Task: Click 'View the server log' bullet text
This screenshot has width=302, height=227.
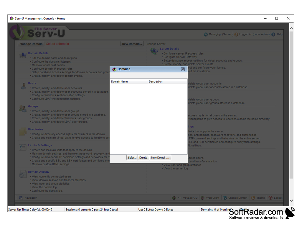Action: point(176,169)
